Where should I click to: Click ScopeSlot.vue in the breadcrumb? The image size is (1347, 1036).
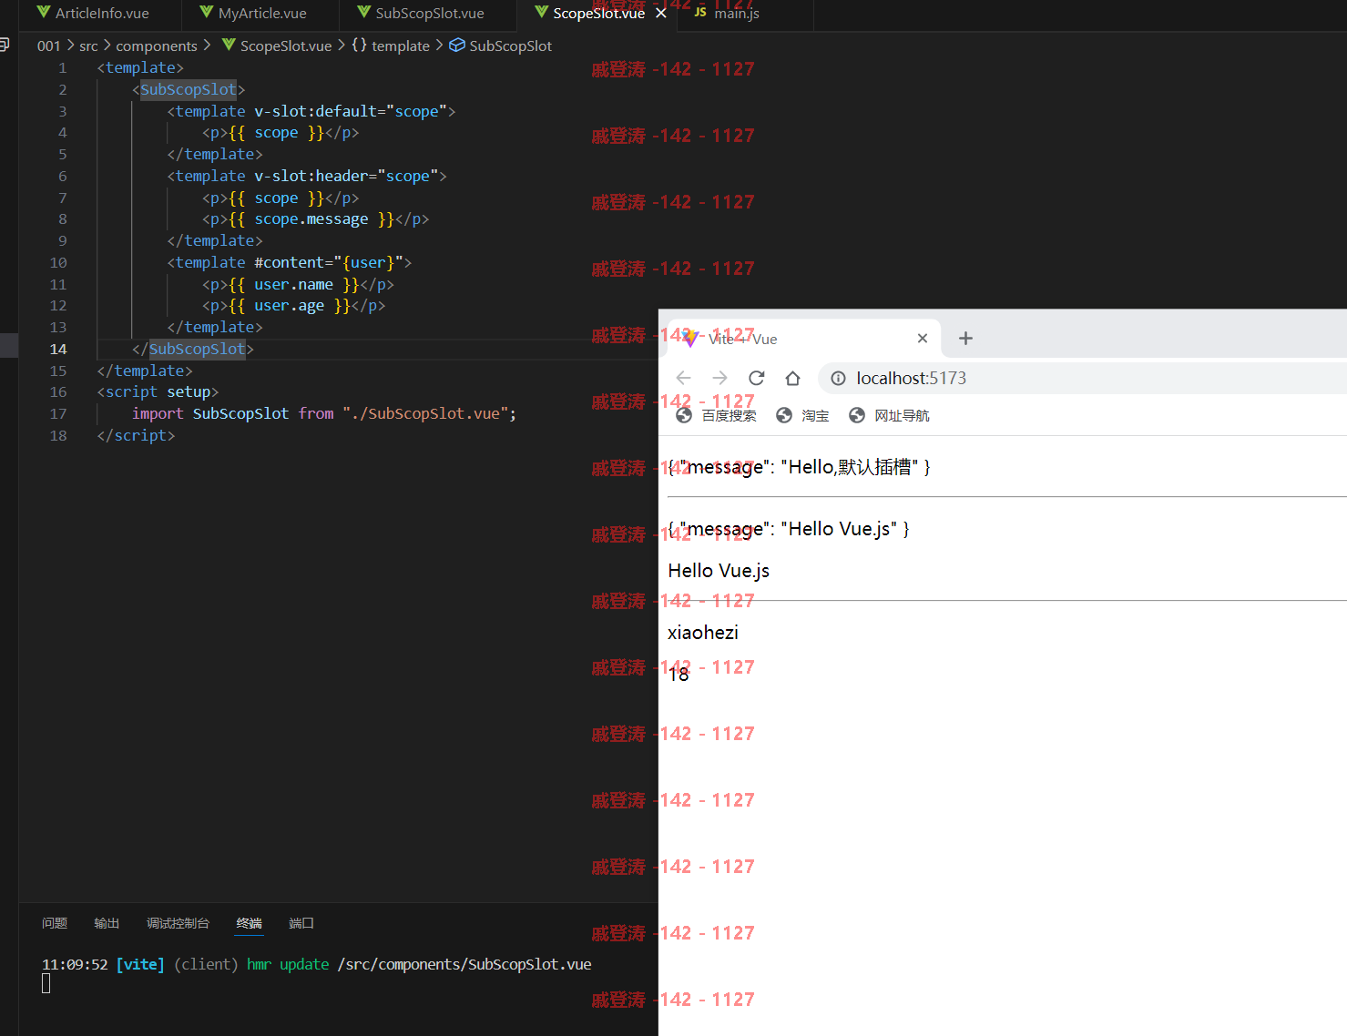[x=286, y=46]
